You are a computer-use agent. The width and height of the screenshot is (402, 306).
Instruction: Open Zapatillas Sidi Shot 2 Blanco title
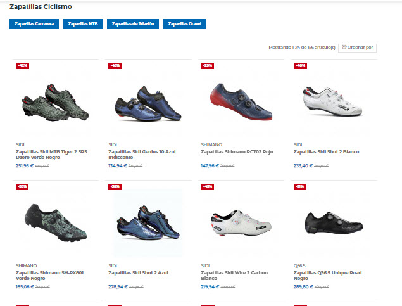click(x=326, y=151)
